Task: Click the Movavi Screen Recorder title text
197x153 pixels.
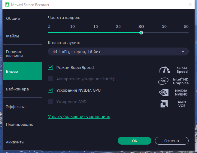Action: click(x=30, y=4)
